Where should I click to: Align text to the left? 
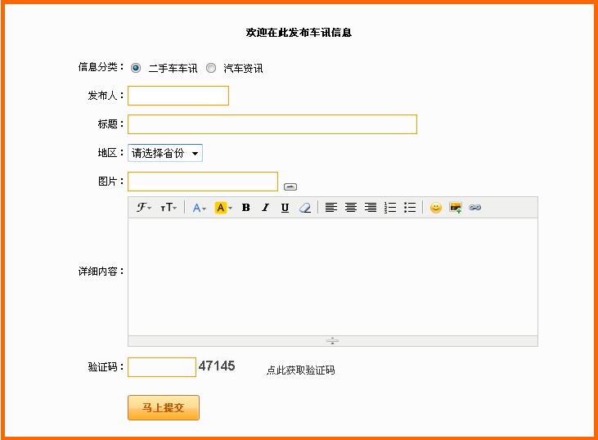(x=330, y=208)
